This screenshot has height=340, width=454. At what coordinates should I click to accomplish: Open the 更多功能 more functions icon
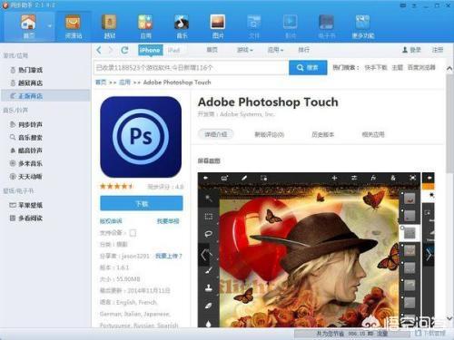[363, 26]
